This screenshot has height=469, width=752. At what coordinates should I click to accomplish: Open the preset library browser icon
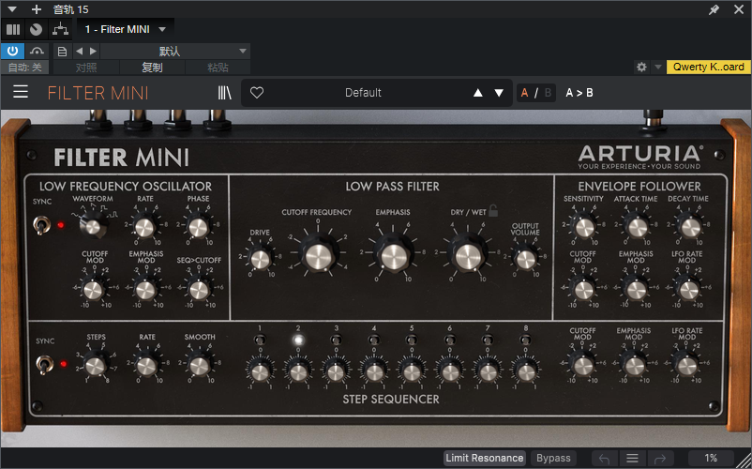tap(224, 93)
